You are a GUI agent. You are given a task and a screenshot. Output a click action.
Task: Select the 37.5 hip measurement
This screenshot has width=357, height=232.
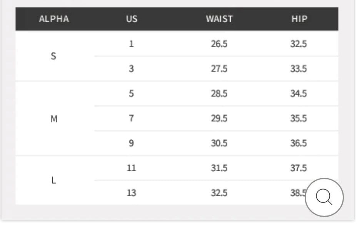click(x=299, y=168)
